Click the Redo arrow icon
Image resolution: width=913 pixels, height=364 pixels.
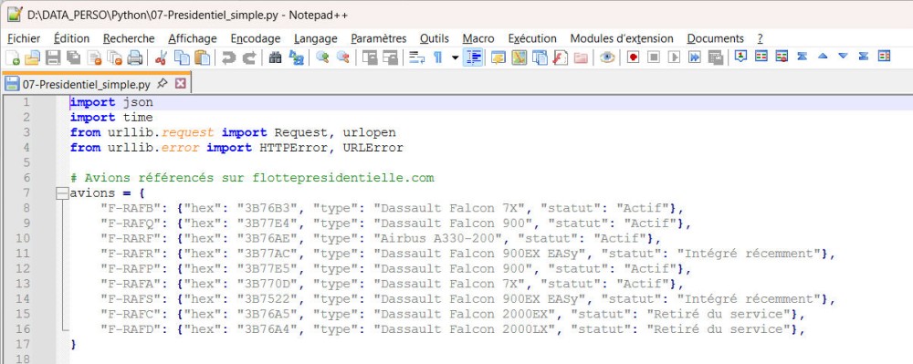pos(249,57)
